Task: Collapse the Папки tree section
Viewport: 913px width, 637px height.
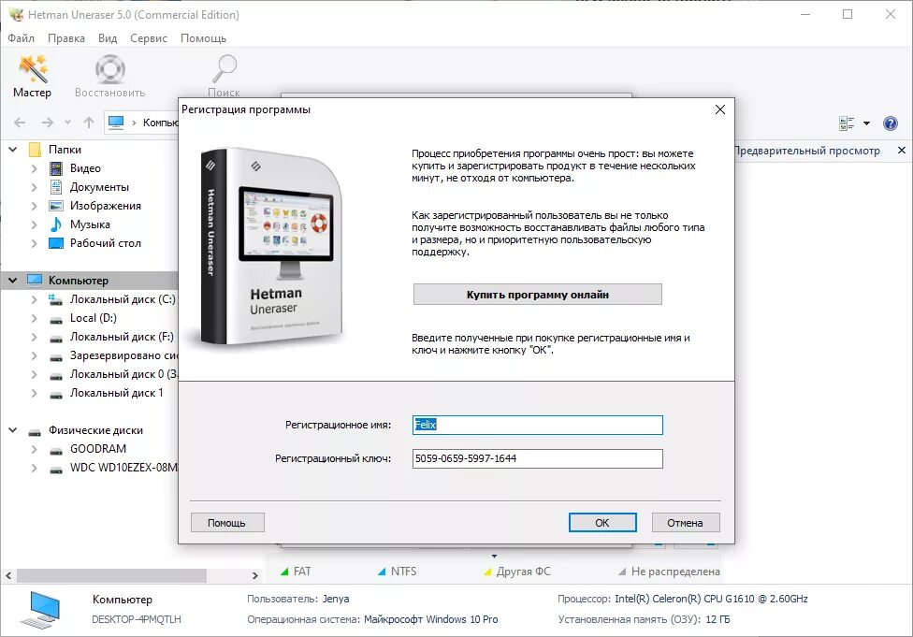Action: point(13,150)
